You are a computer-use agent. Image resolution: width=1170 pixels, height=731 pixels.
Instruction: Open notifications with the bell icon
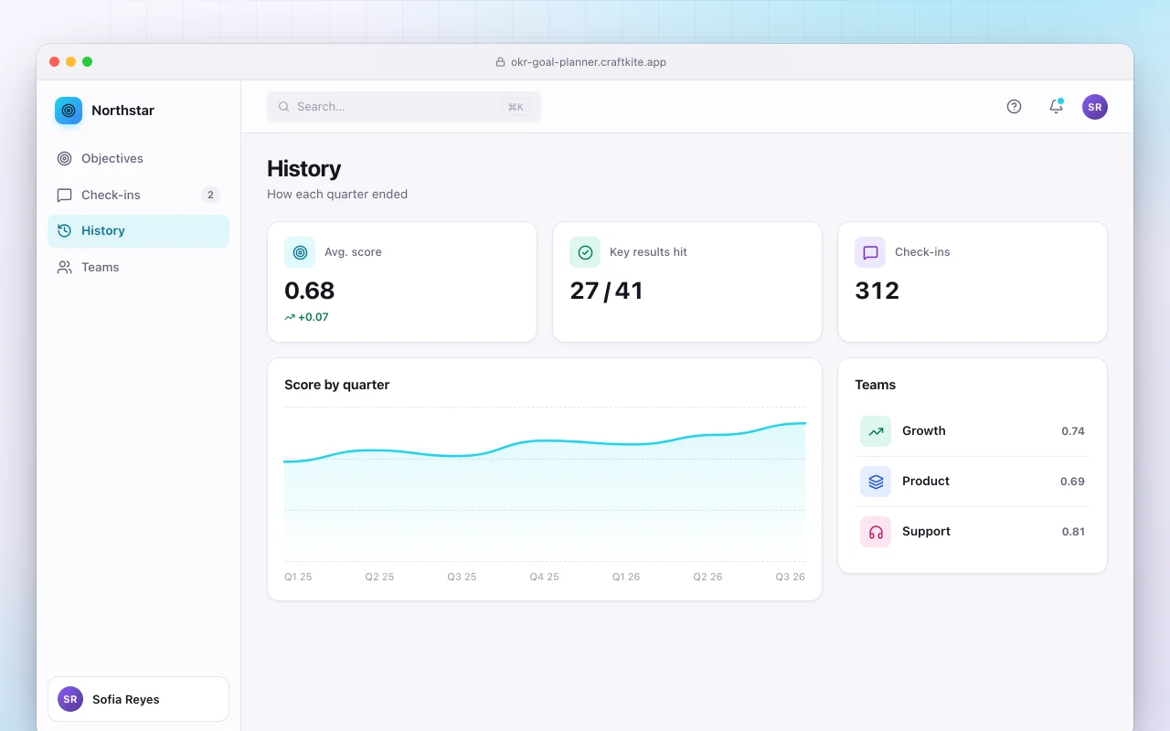pyautogui.click(x=1056, y=107)
